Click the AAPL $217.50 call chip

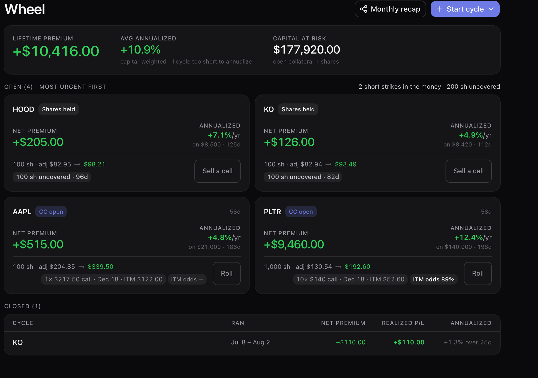(x=104, y=279)
